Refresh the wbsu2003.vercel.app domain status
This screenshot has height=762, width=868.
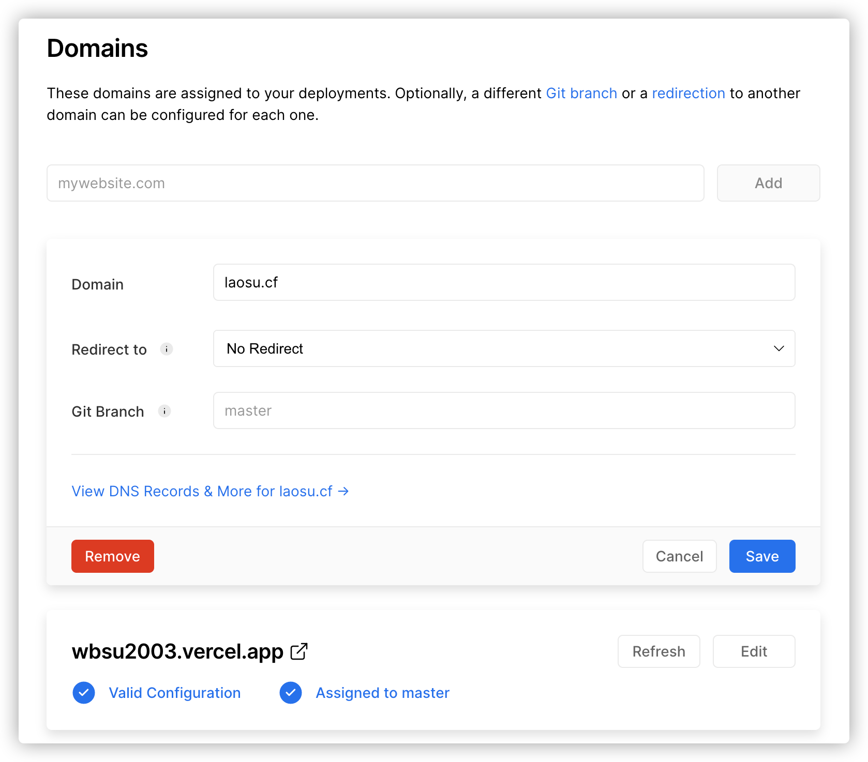pyautogui.click(x=659, y=651)
